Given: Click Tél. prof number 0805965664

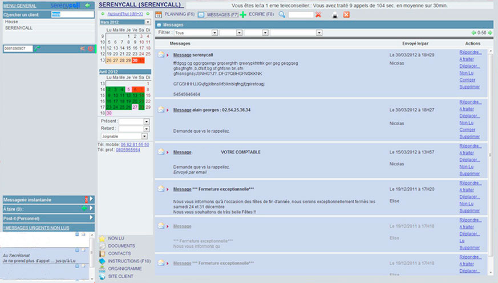Looking at the screenshot, I should click(128, 150).
